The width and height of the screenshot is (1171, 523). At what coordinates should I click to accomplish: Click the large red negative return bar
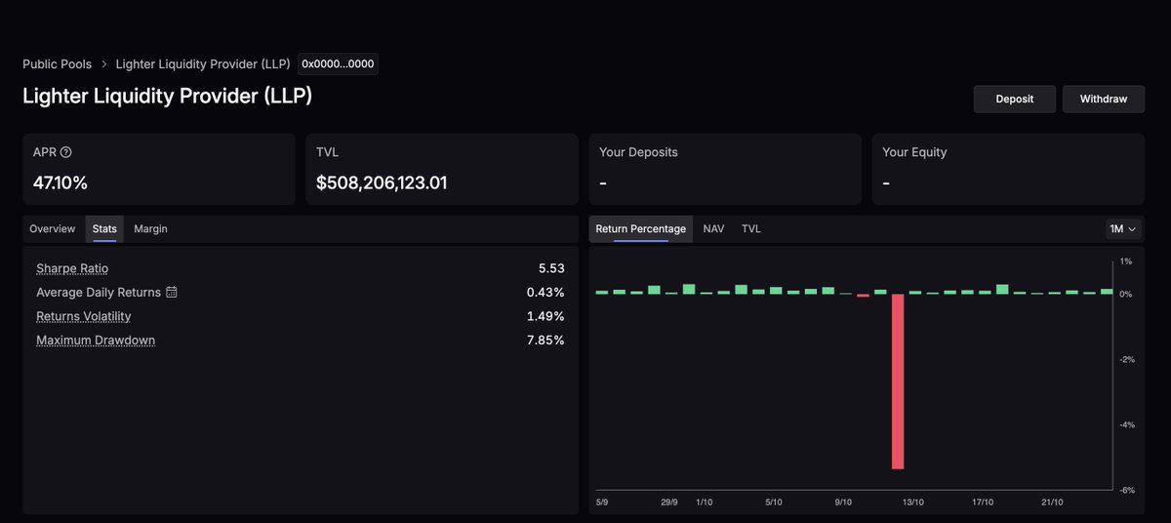tap(898, 382)
